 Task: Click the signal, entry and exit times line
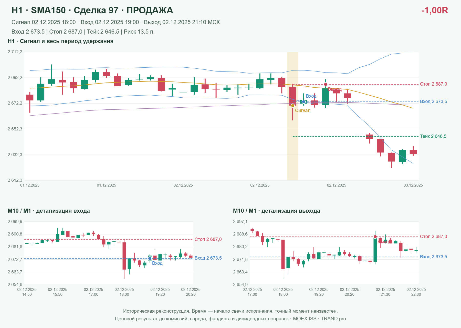click(x=116, y=22)
